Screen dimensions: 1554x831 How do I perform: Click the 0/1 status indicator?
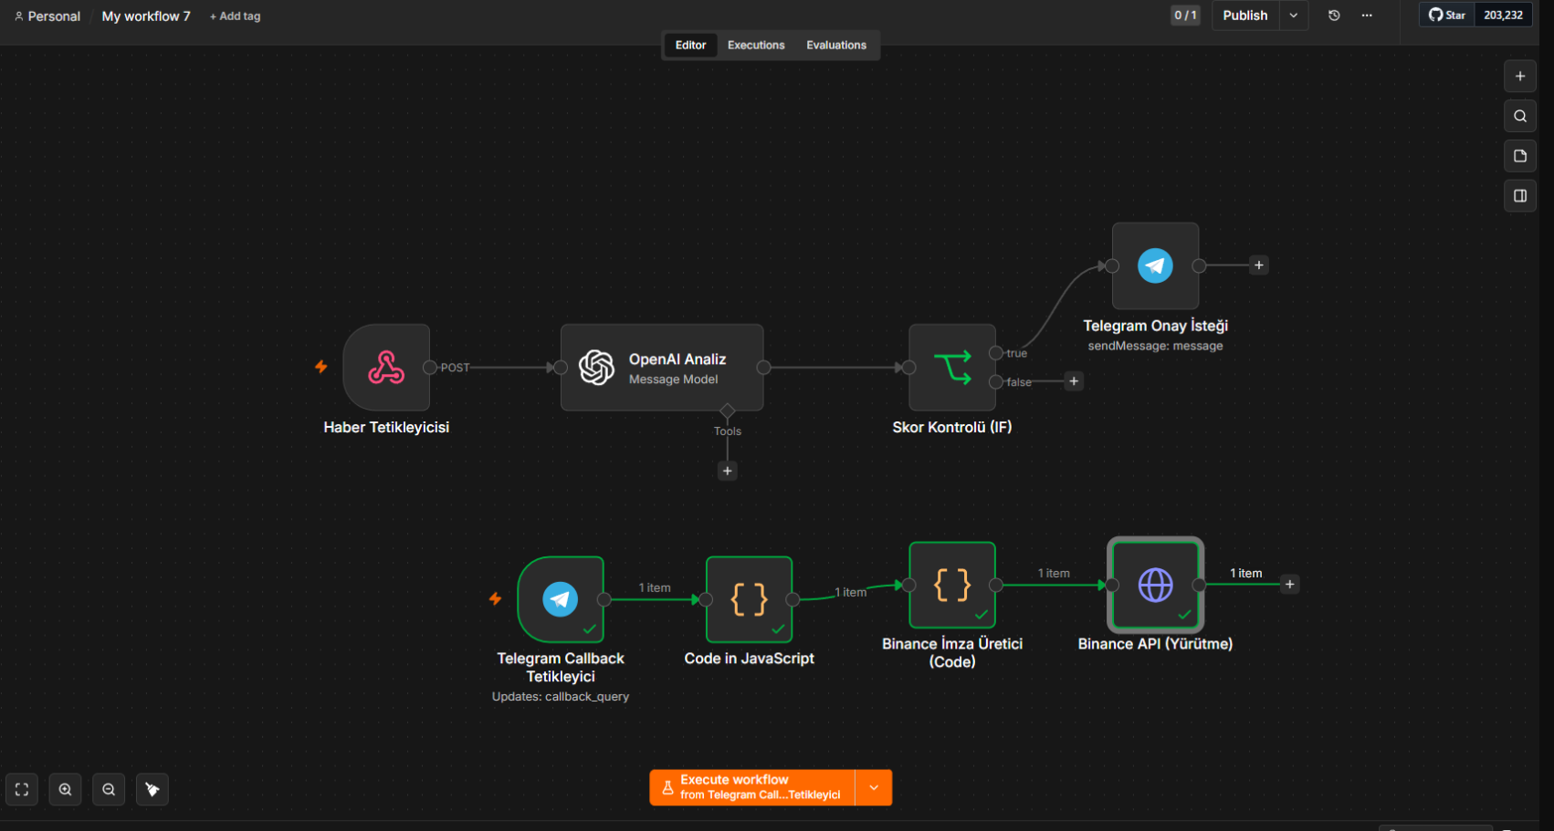[x=1185, y=16]
